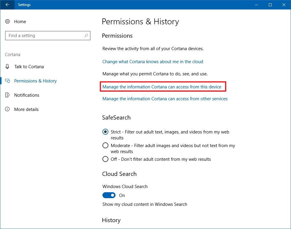Click the search magnifier in Find a setting
The height and width of the screenshot is (229, 291).
[86, 35]
